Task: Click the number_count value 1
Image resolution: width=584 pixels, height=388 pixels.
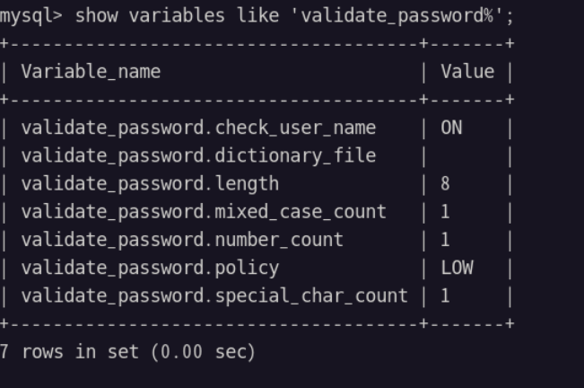Action: pyautogui.click(x=446, y=239)
